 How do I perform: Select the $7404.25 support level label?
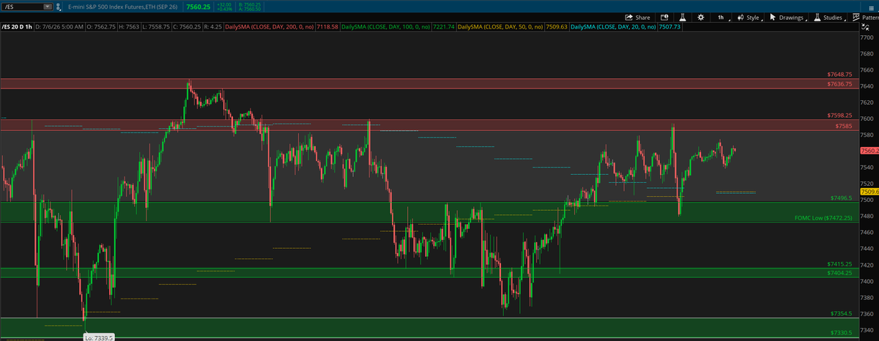point(839,273)
